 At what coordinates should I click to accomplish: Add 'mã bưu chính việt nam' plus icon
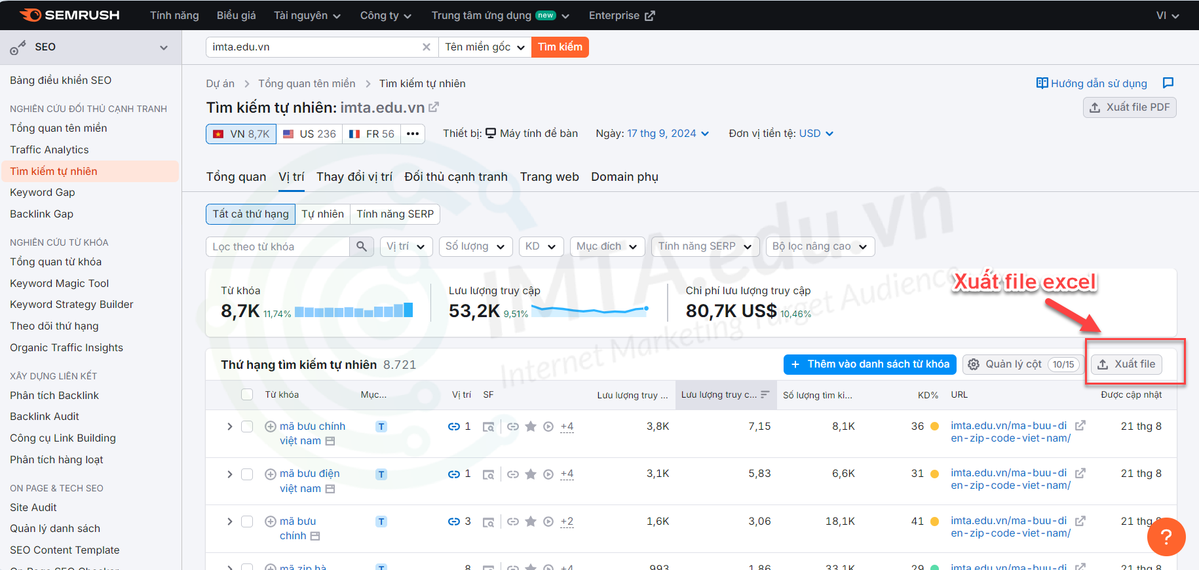pos(270,427)
